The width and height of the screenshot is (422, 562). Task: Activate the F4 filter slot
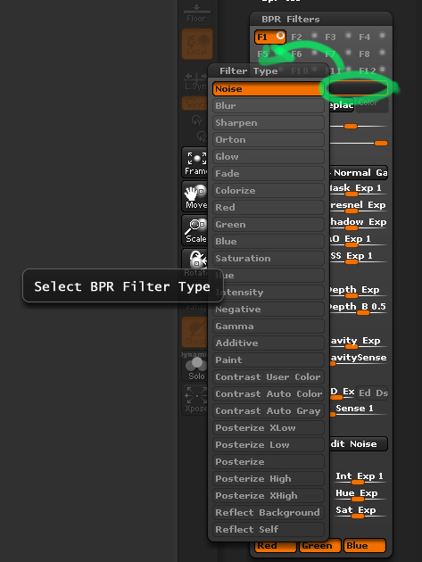pyautogui.click(x=372, y=37)
